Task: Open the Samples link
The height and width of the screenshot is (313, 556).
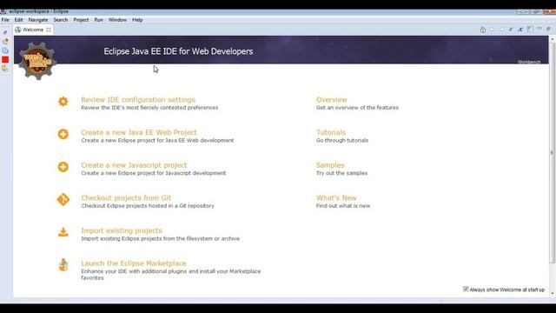Action: pos(330,165)
